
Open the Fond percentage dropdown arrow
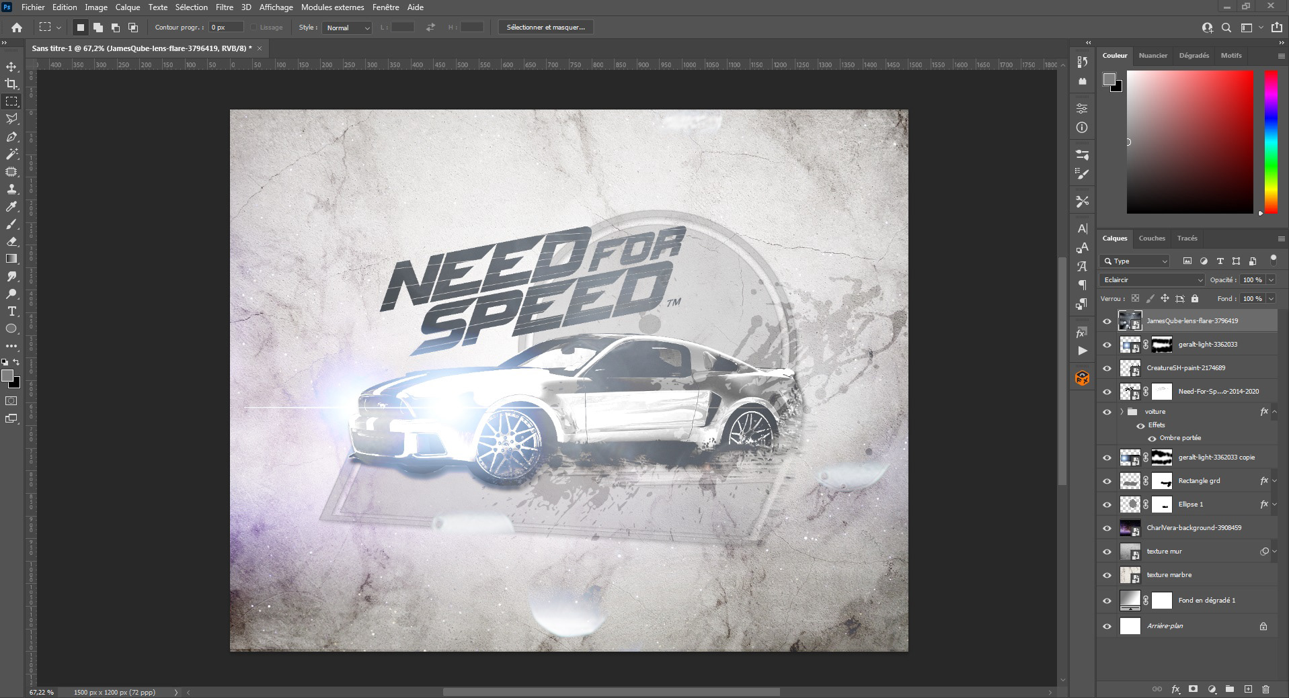pyautogui.click(x=1271, y=298)
